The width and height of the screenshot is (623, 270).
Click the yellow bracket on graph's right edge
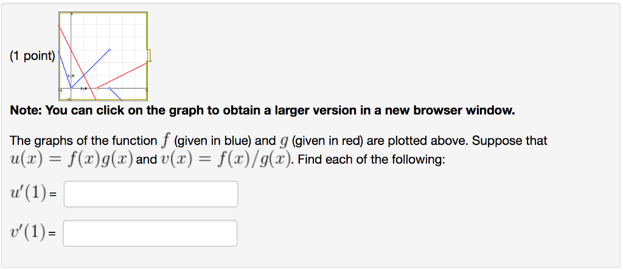(148, 55)
